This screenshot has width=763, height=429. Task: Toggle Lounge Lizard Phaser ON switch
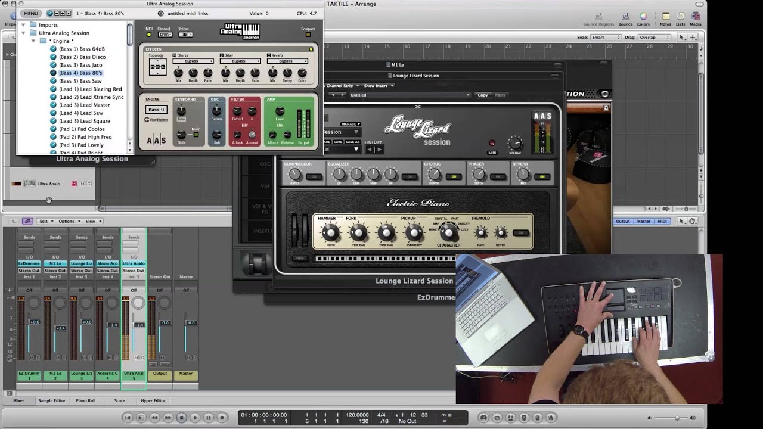pyautogui.click(x=498, y=176)
